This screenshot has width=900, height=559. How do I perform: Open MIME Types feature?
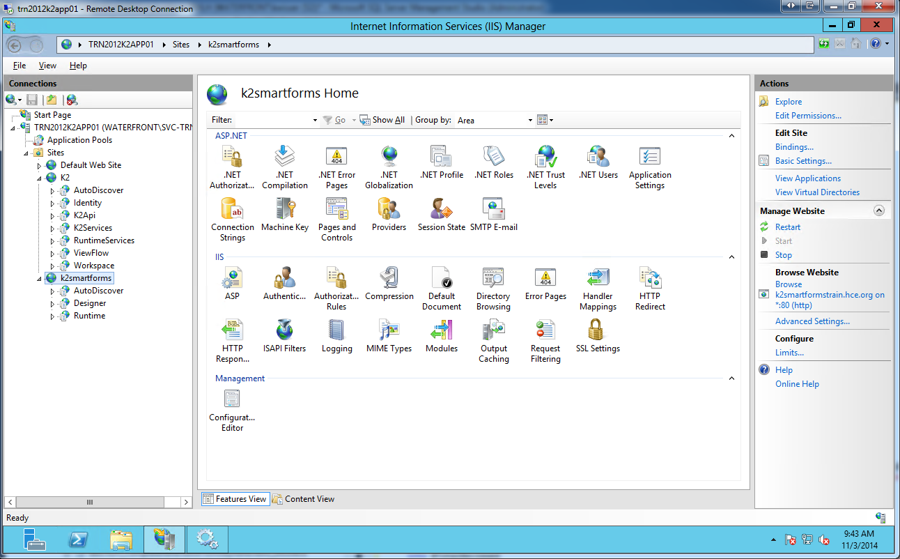[389, 336]
